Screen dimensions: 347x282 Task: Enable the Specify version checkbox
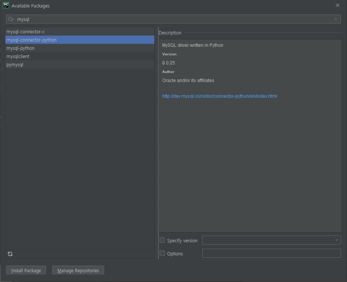[x=162, y=240]
